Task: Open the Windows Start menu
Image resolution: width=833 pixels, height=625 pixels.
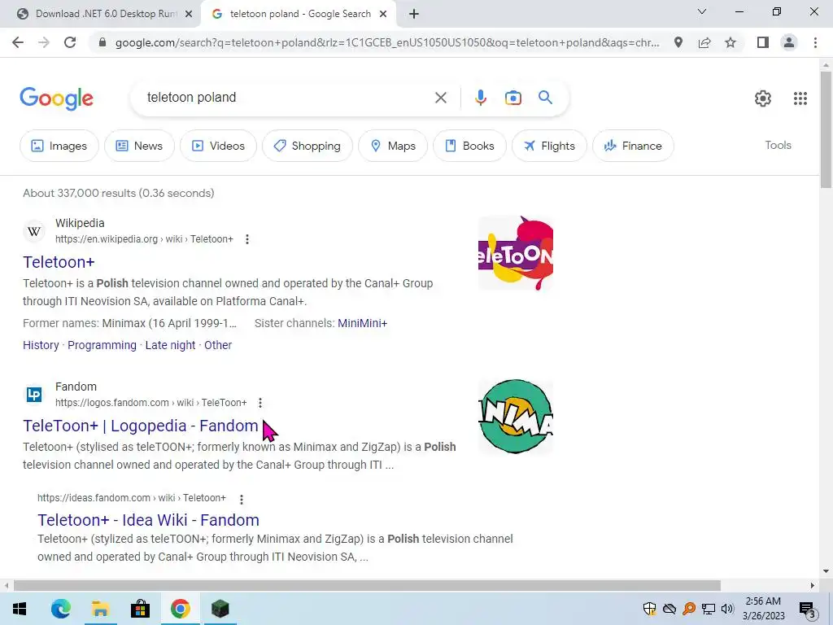Action: (20, 609)
